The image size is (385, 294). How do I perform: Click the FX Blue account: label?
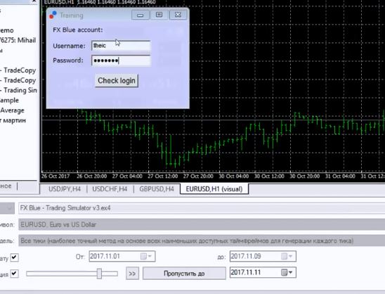[x=78, y=30]
